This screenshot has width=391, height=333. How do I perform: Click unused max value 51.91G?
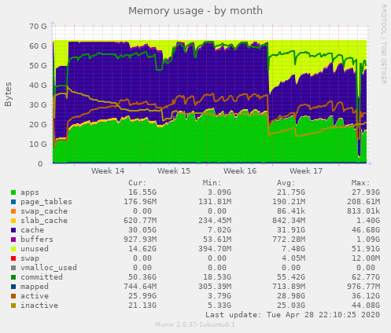click(x=366, y=249)
